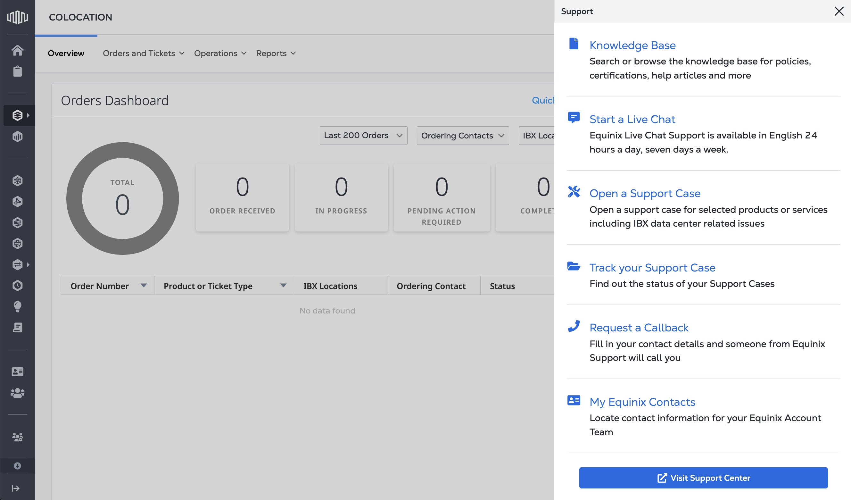Viewport: 851px width, 500px height.
Task: Close the Support panel
Action: pos(839,11)
